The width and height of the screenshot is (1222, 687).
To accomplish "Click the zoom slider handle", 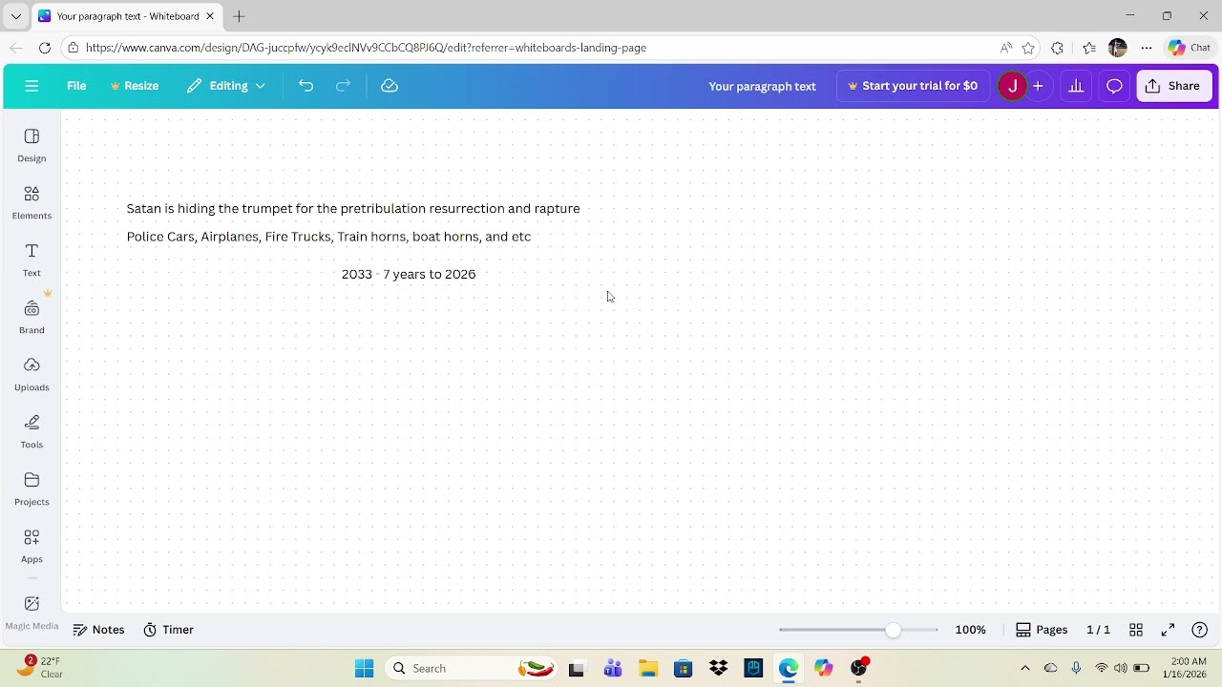I will 893,630.
